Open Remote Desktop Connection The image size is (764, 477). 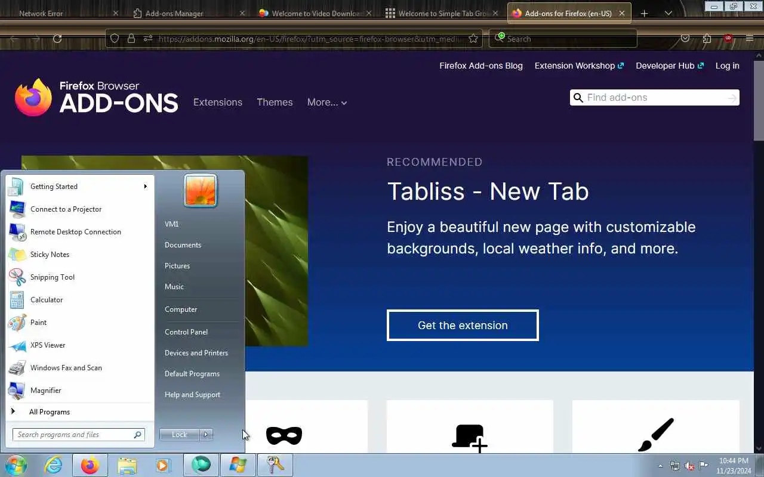(x=80, y=232)
